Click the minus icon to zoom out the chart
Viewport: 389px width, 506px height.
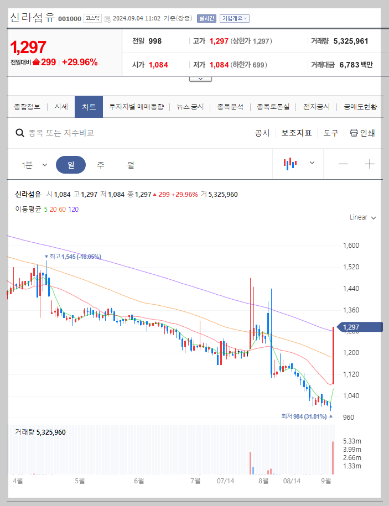click(344, 164)
